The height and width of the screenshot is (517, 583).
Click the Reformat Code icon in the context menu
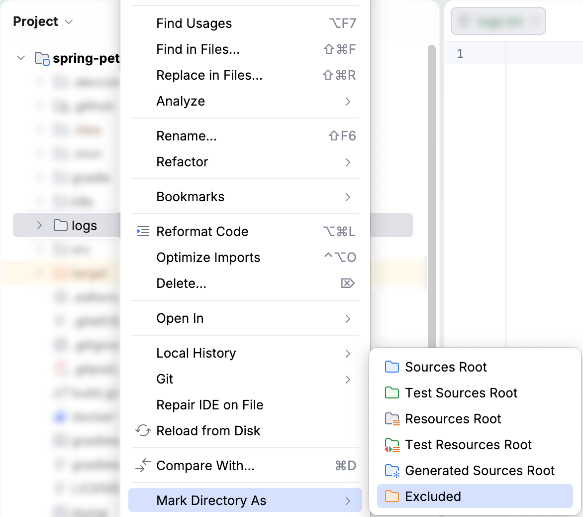[x=143, y=231]
